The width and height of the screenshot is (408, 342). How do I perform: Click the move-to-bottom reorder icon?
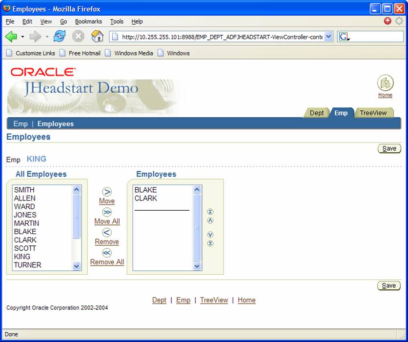(210, 243)
